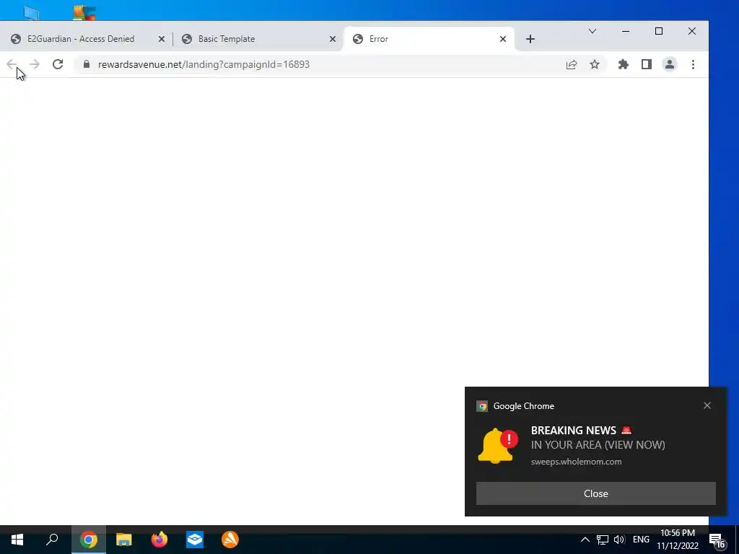Viewport: 739px width, 554px height.
Task: Close the E2Guardian tab
Action: [161, 39]
